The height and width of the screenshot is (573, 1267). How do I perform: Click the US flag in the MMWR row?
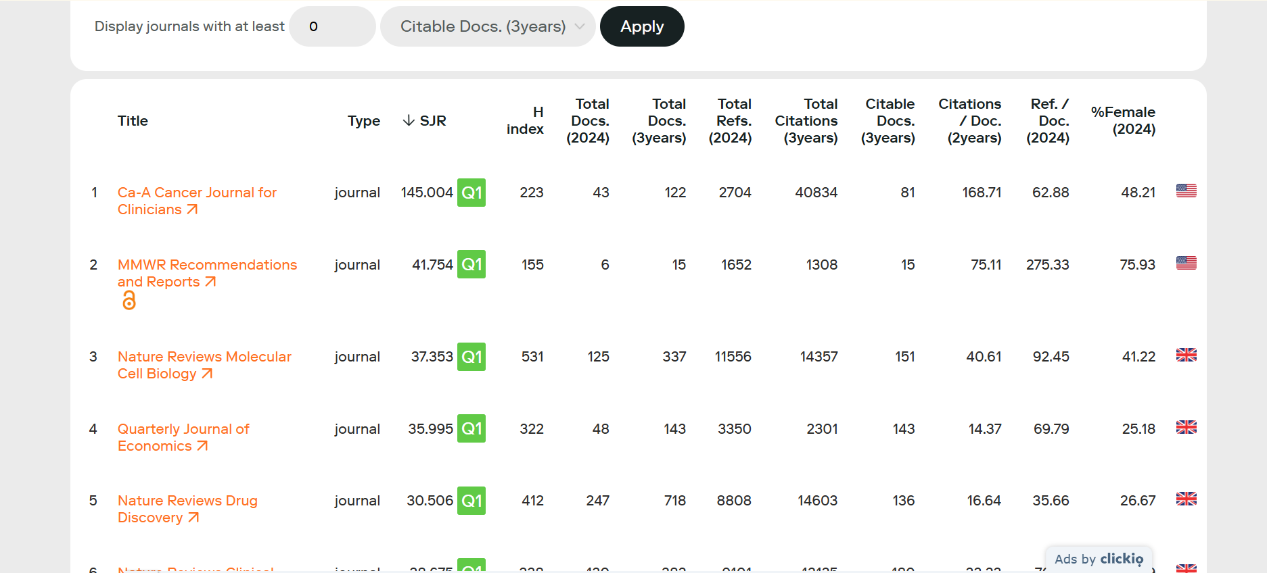1186,264
